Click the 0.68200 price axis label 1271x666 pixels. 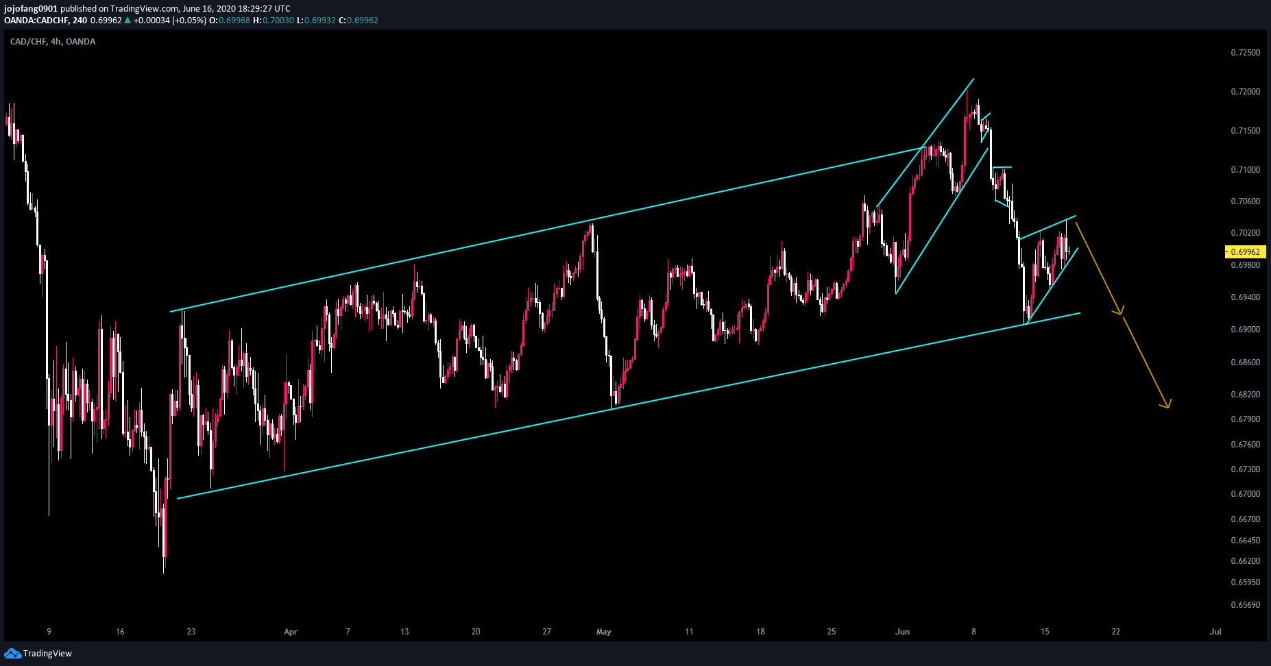(1245, 395)
